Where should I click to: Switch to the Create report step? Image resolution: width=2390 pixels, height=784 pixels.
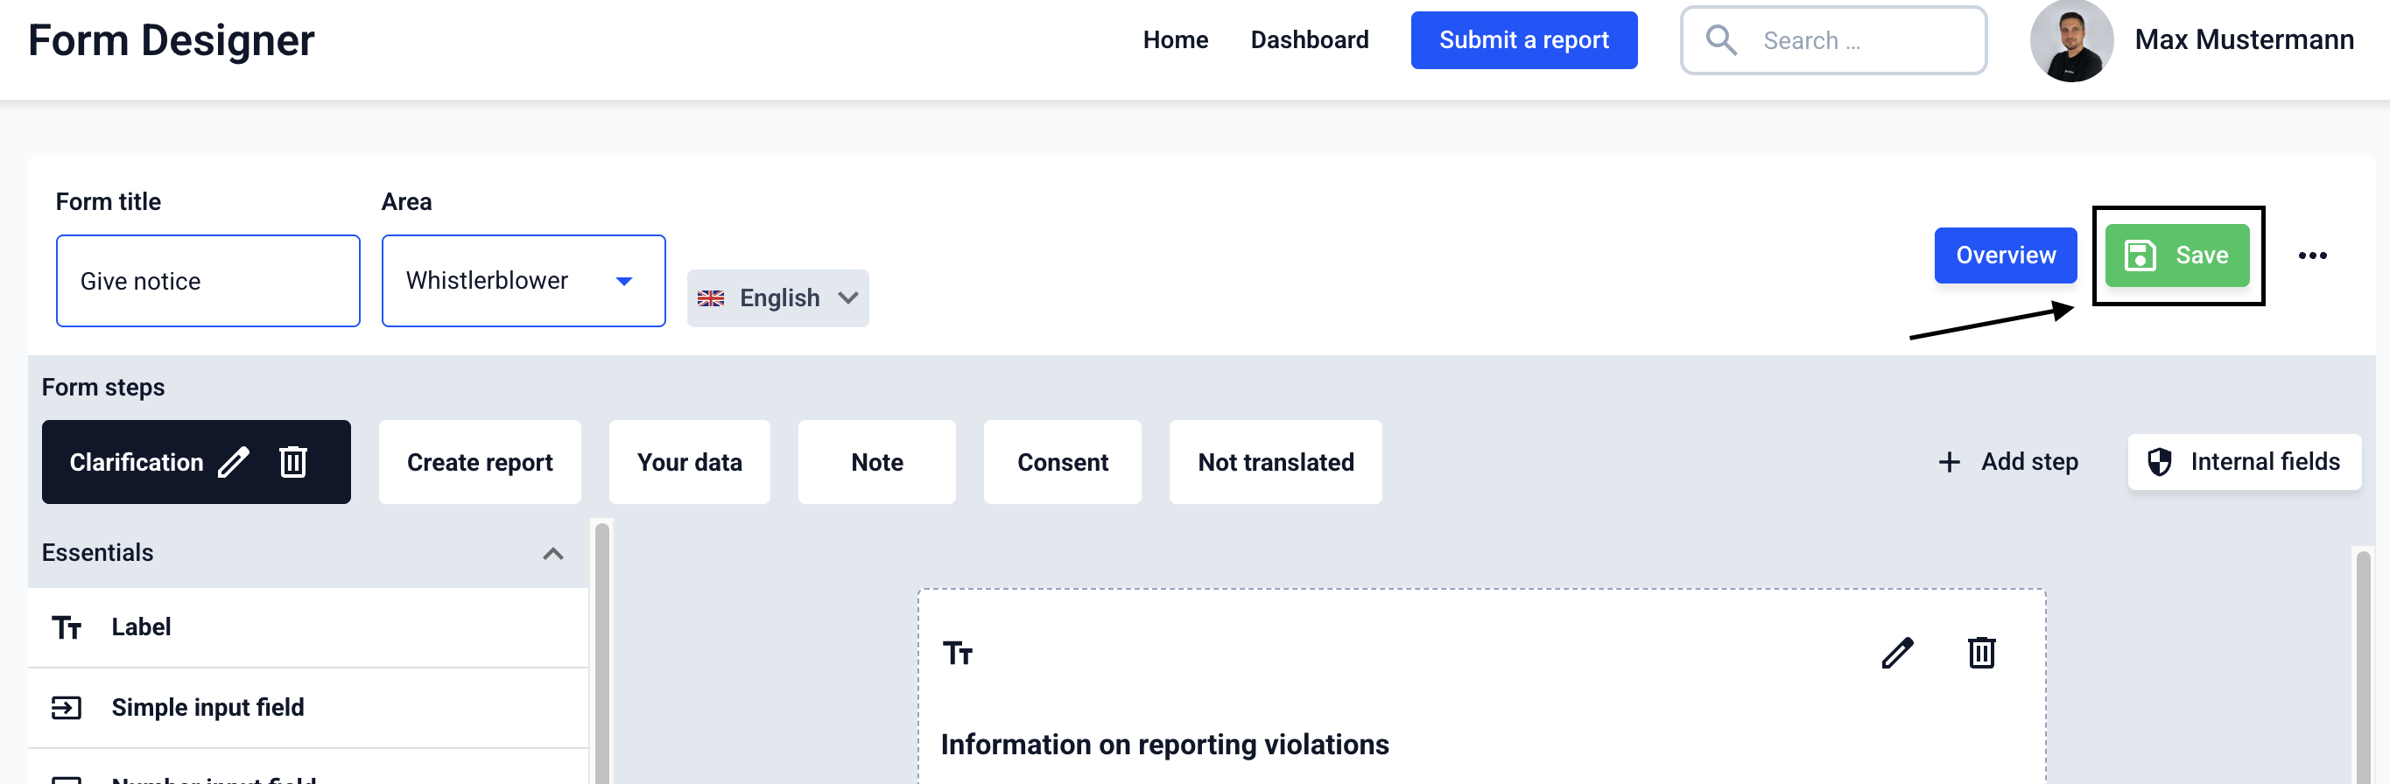pyautogui.click(x=480, y=462)
